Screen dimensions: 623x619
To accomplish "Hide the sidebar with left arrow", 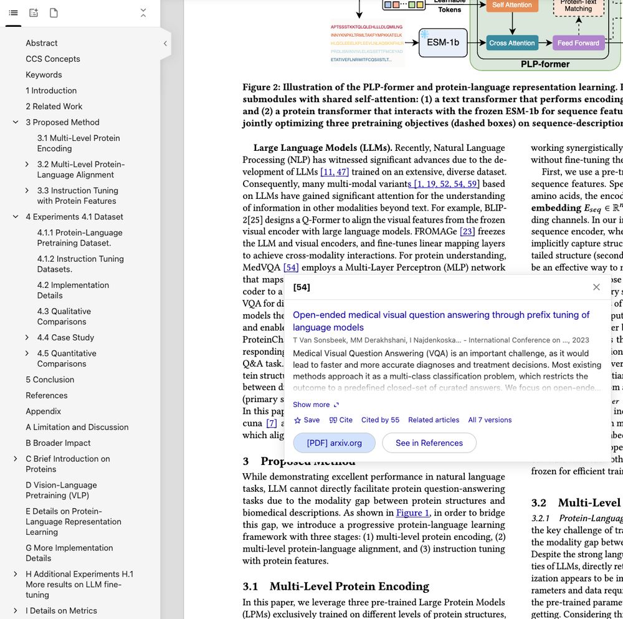I will tap(165, 44).
